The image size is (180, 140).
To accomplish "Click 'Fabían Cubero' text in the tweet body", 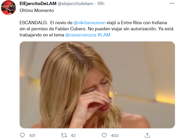I will tap(71, 29).
